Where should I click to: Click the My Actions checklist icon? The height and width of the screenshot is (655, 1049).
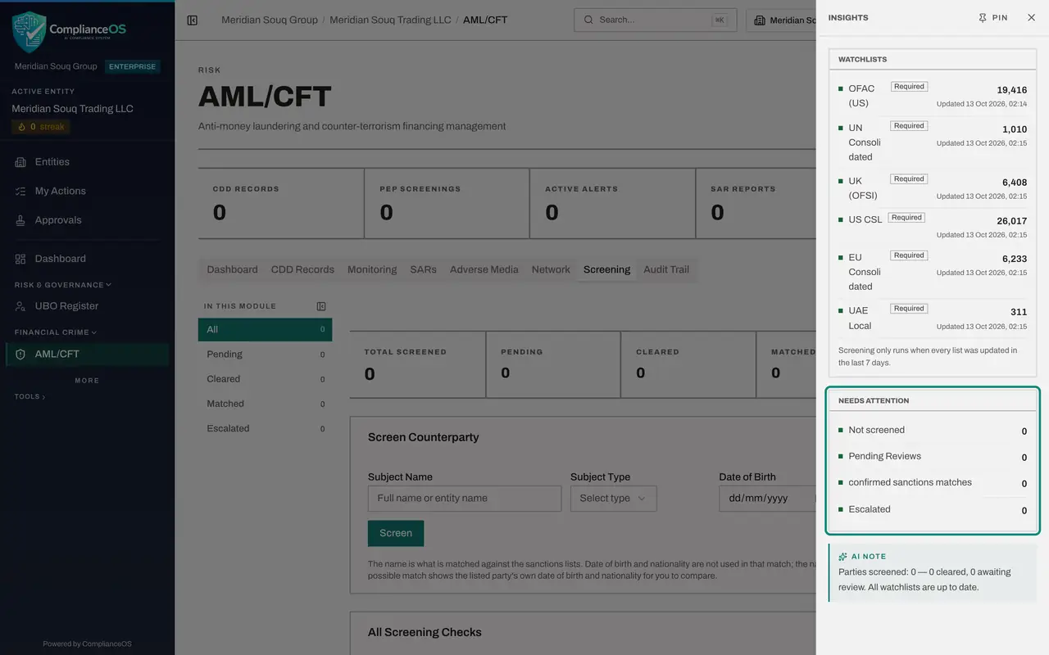20,191
